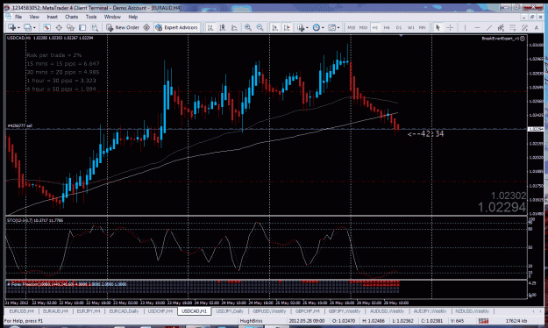Switch to the EURCAD,Daily chart tab
The image size is (548, 328).
(x=124, y=310)
